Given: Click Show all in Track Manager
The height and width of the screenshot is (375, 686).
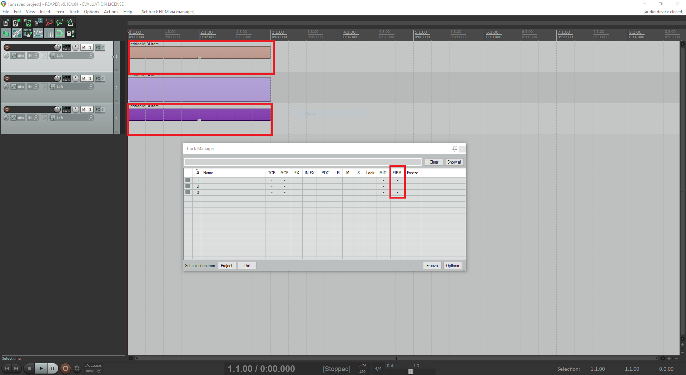Looking at the screenshot, I should [454, 162].
